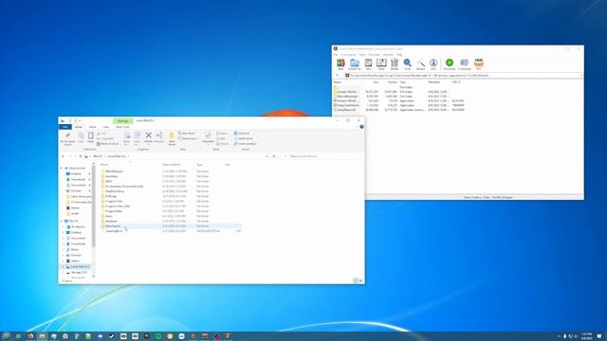Click Paste shortcut in Explorer ribbon
This screenshot has height=341, width=607.
tap(108, 143)
